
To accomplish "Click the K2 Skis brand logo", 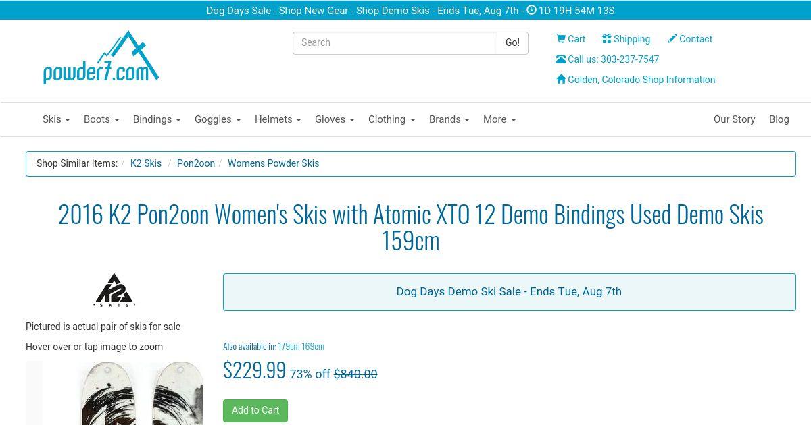I will coord(114,291).
